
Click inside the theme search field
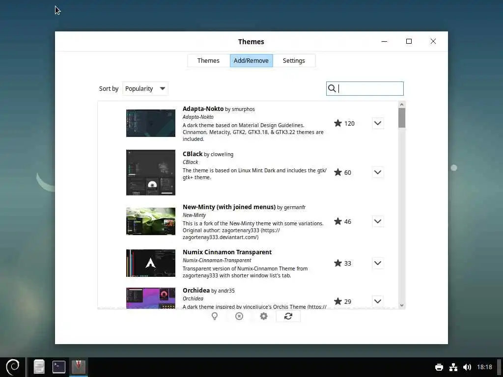365,88
